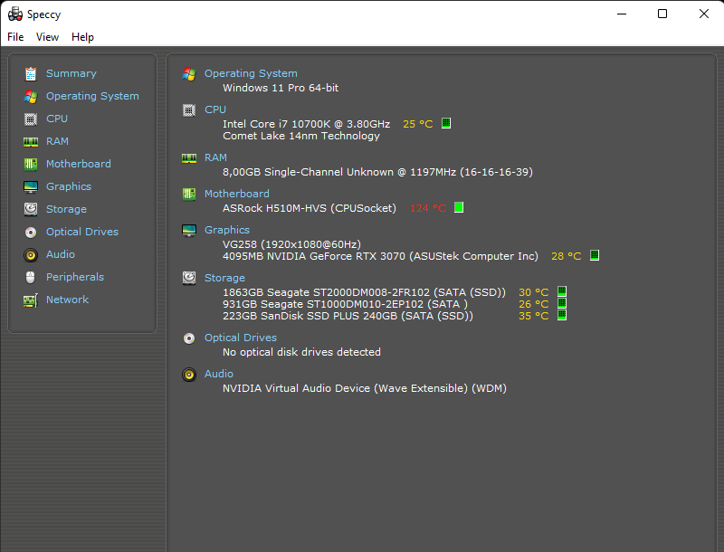
Task: Click the Motherboard heading link in main panel
Action: [237, 194]
